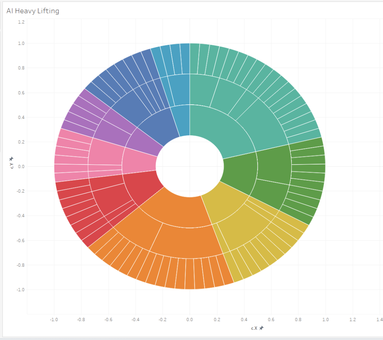Viewport: 383px width, 340px height.
Task: Click the y-axis tick label -0.4
Action: (x=20, y=216)
